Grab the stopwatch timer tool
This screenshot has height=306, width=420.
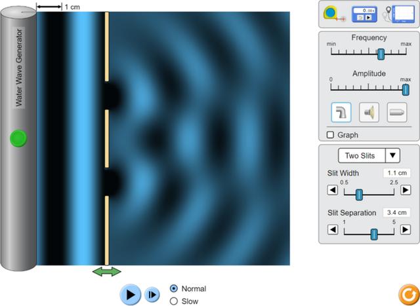(364, 14)
